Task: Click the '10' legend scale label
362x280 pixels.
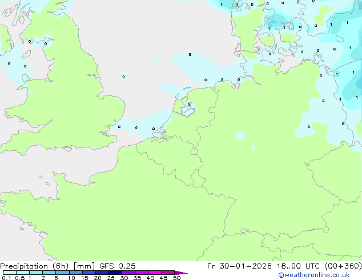Action: (x=71, y=278)
